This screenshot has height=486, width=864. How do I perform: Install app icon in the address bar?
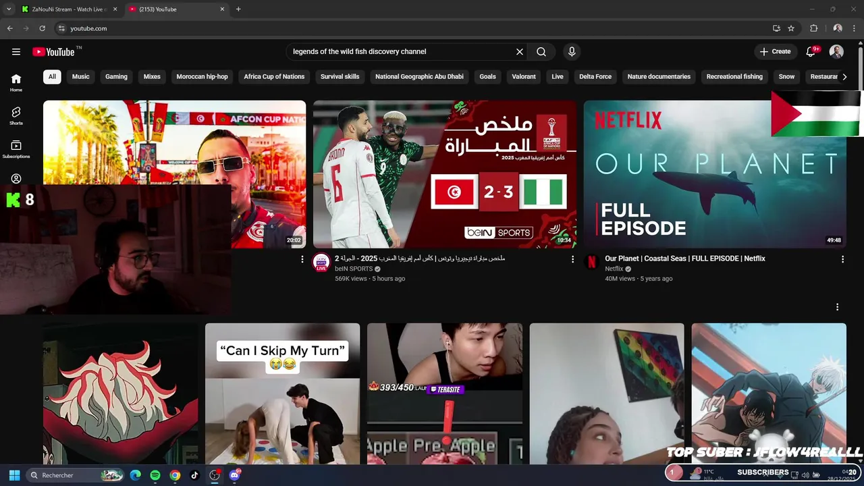(776, 28)
